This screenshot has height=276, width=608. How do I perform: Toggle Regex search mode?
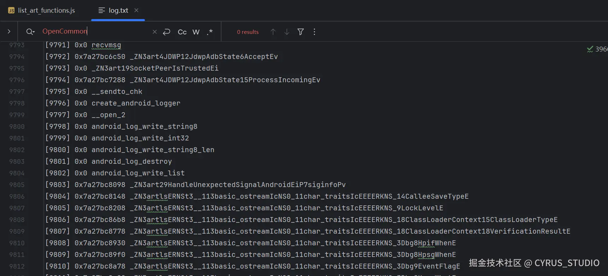[210, 32]
